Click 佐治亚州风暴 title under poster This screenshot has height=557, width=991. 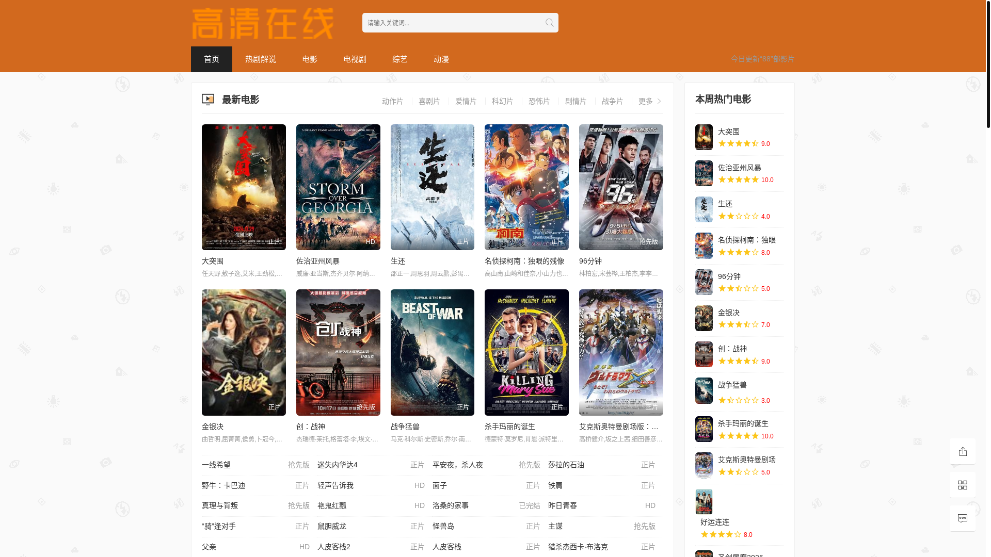click(318, 261)
